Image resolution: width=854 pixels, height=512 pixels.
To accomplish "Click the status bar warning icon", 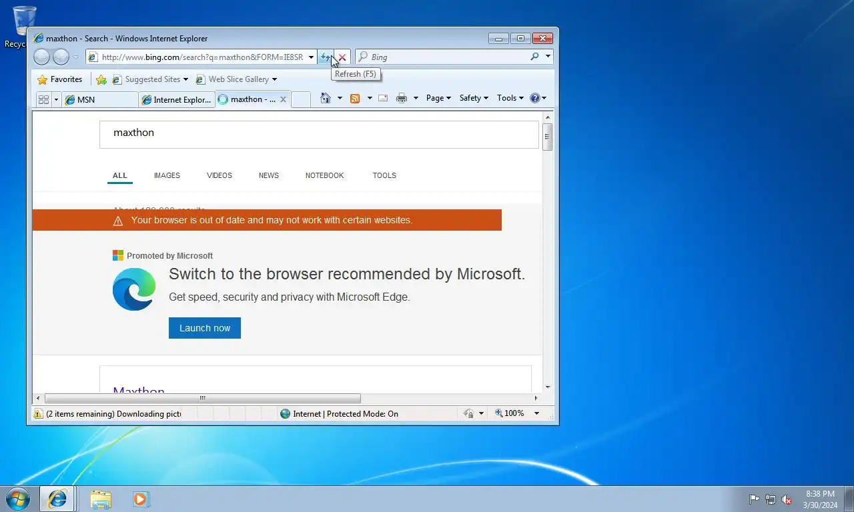I will click(39, 414).
